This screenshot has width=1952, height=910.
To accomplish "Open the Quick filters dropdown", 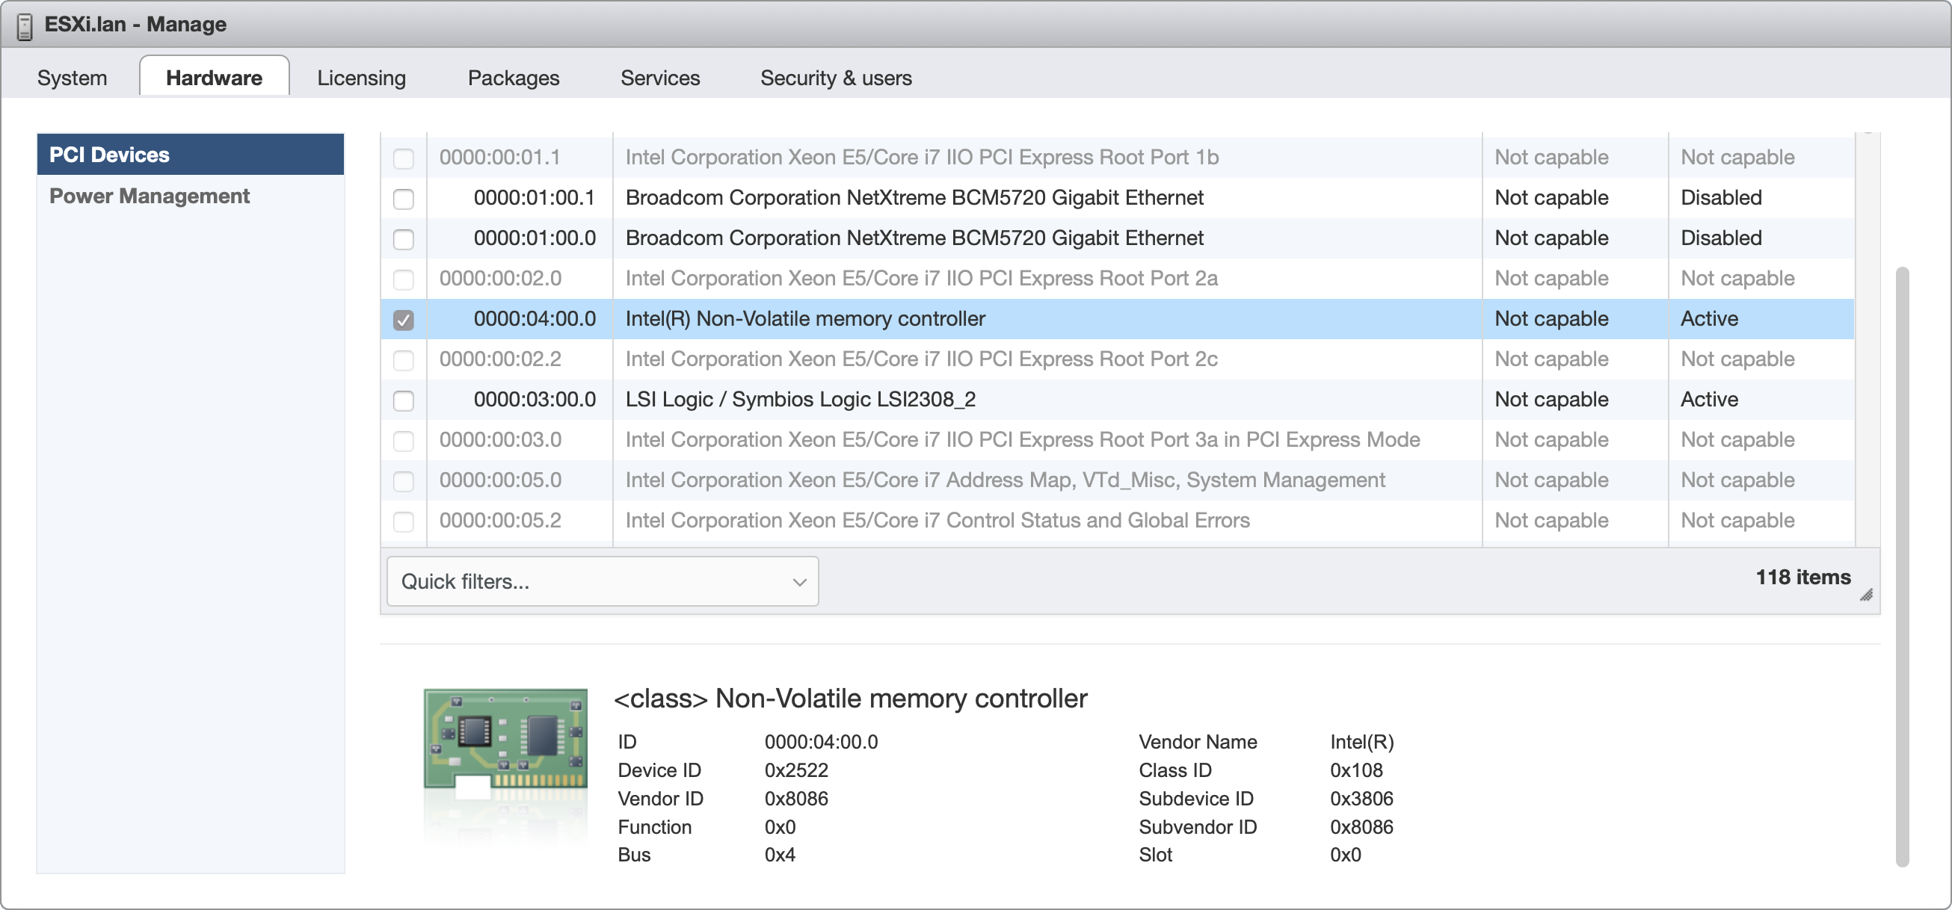I will [601, 581].
